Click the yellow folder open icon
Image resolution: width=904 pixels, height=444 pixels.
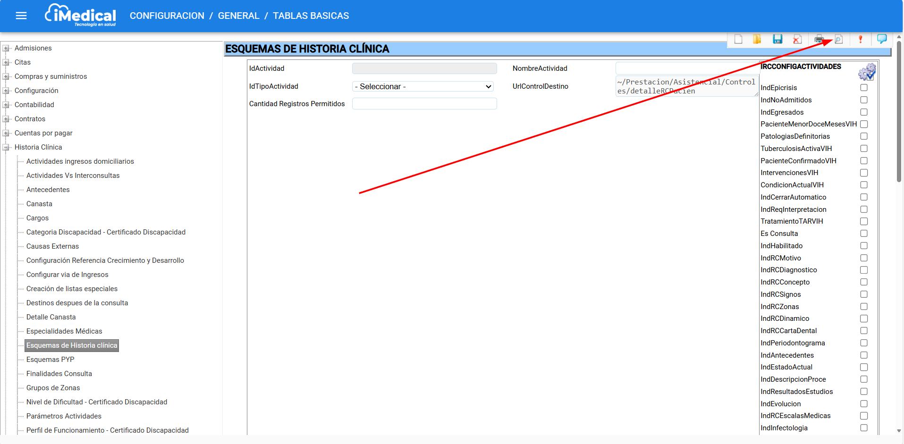coord(757,39)
